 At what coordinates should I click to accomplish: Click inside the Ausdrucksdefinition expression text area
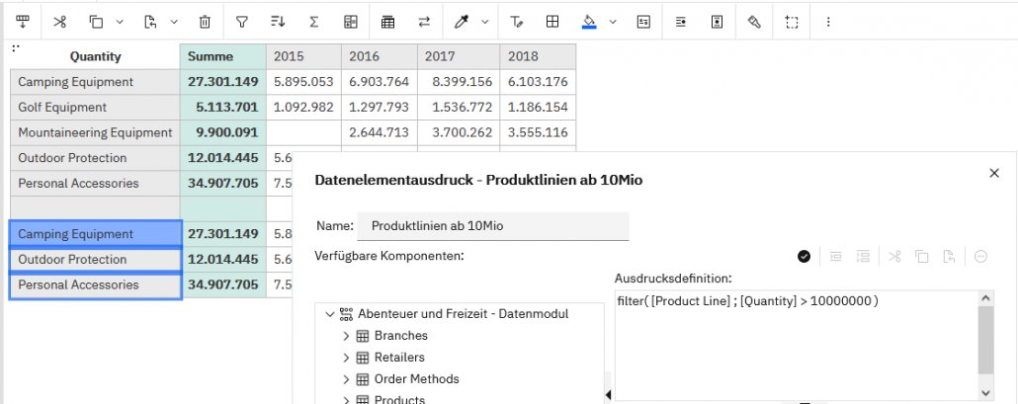[796, 346]
